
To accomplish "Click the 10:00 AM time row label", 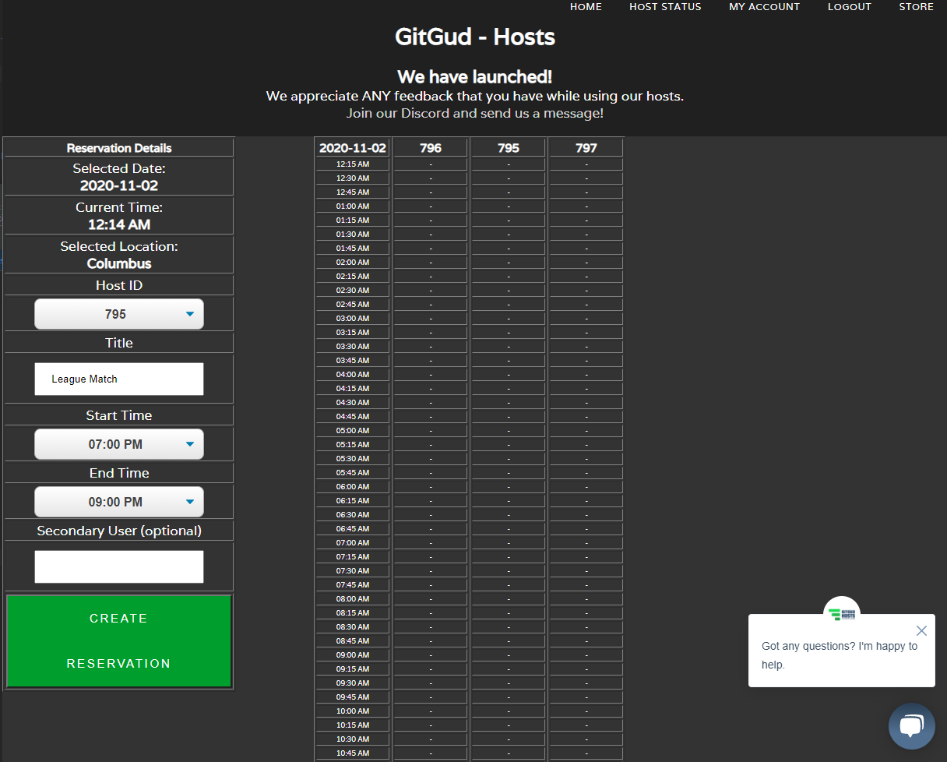I will tap(352, 711).
